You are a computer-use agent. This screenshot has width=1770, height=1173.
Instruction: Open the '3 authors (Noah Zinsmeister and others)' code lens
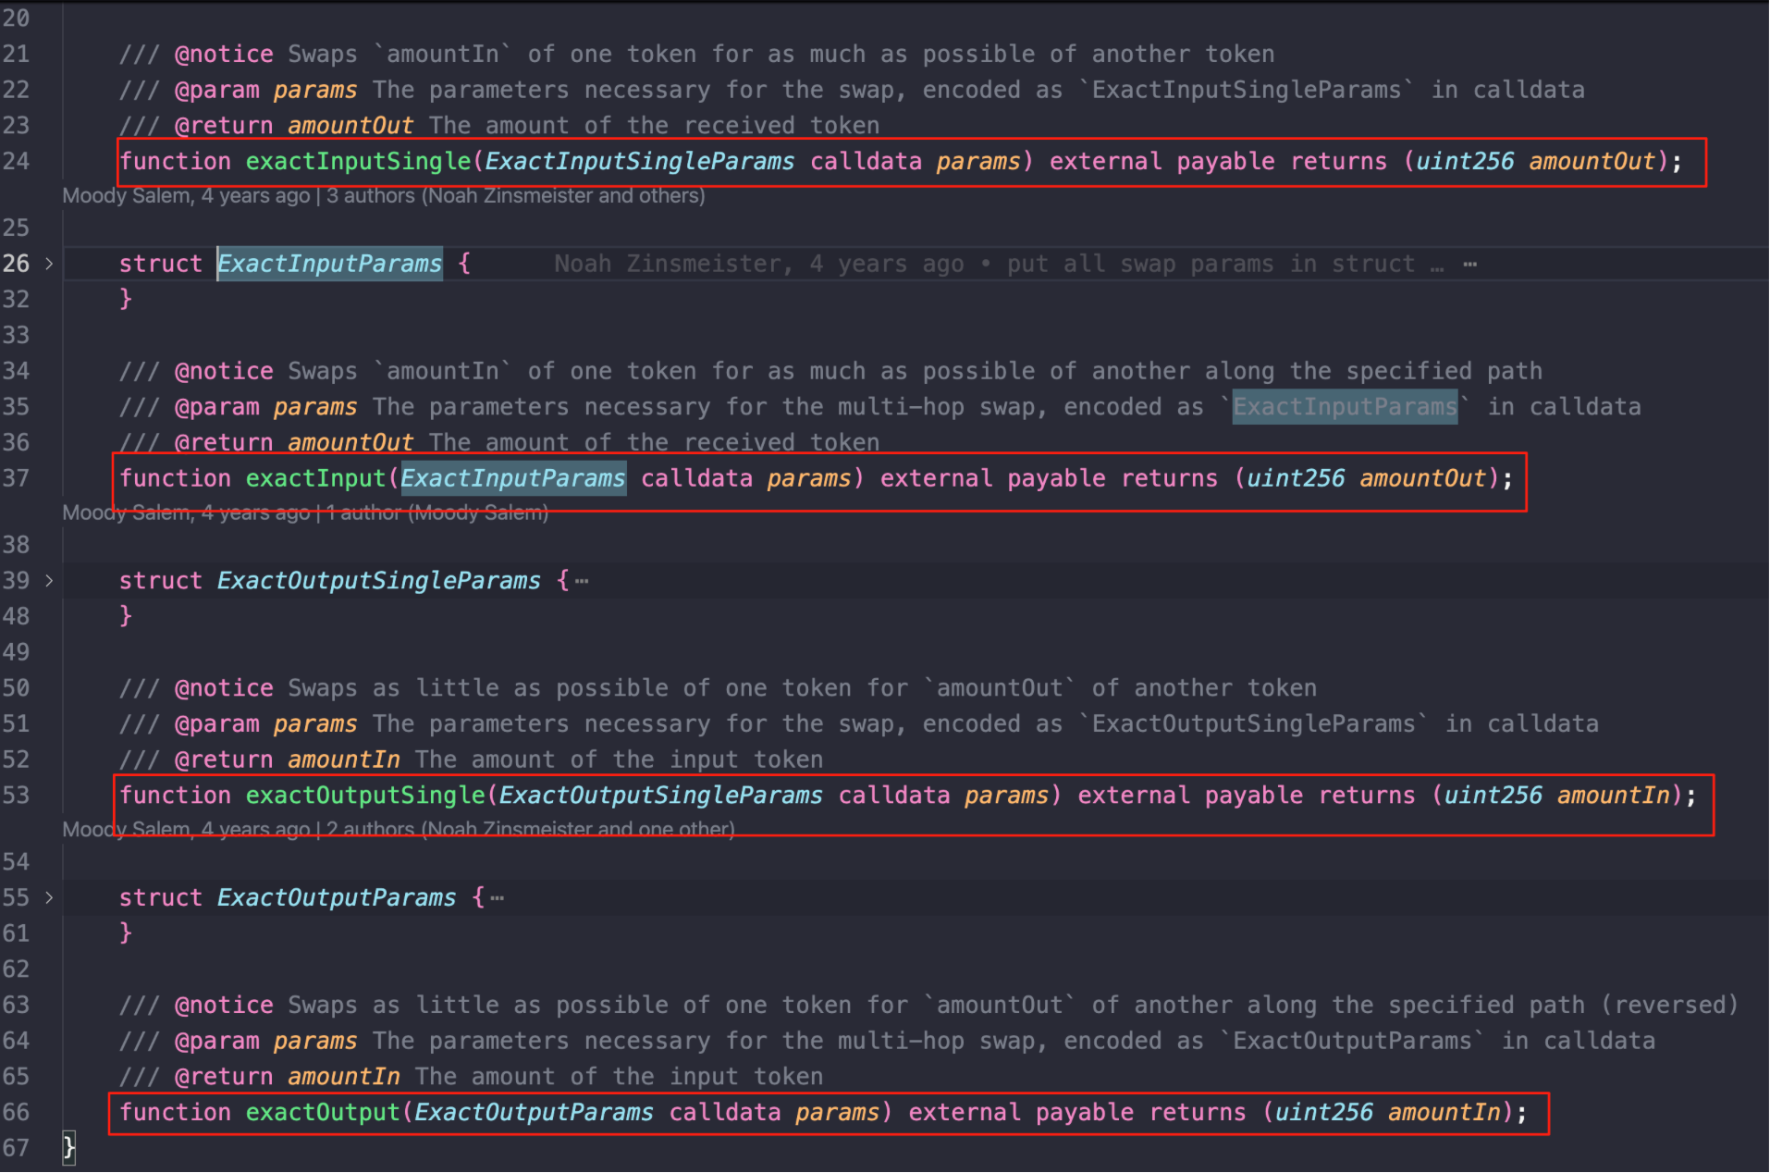coord(515,196)
